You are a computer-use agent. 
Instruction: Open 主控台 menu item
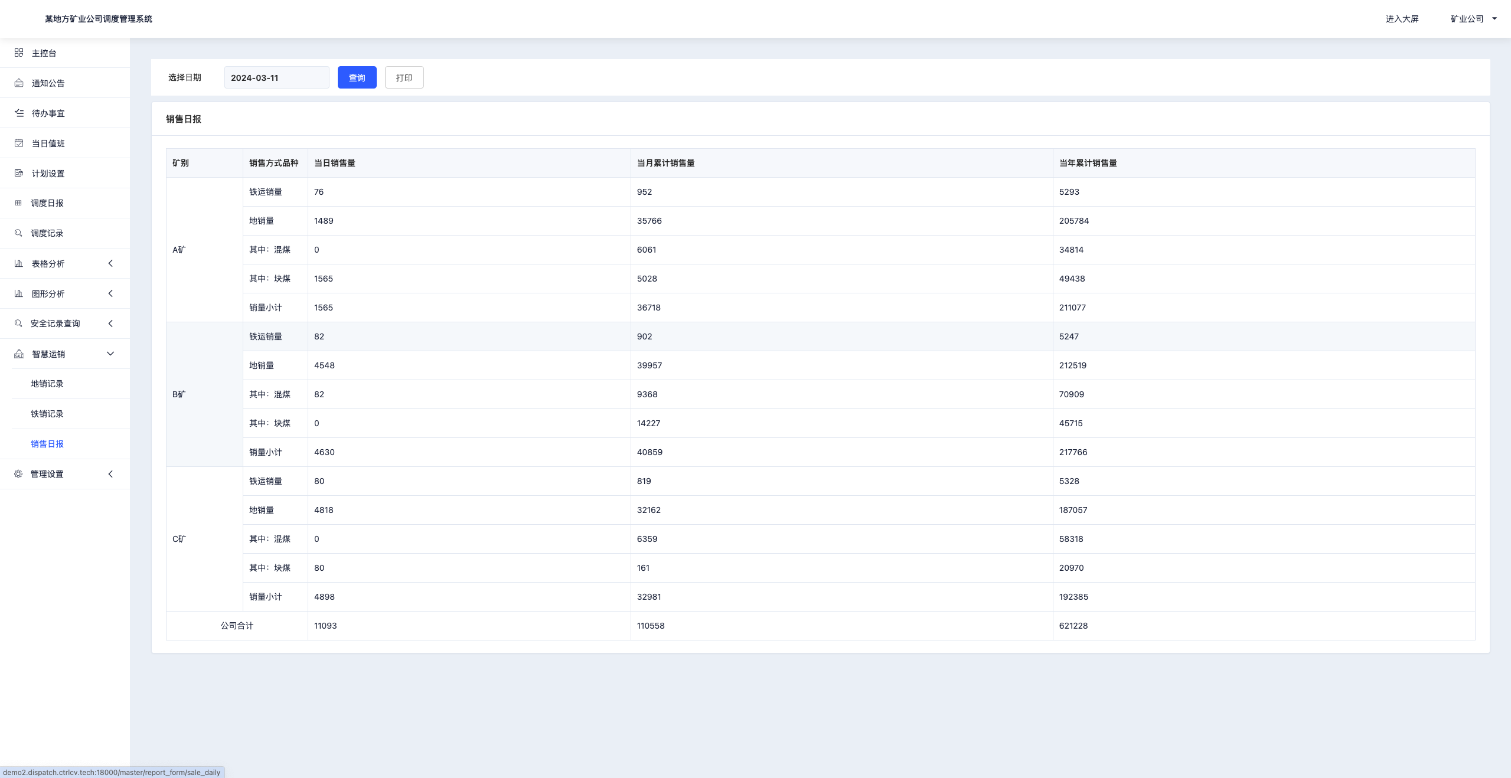(65, 53)
